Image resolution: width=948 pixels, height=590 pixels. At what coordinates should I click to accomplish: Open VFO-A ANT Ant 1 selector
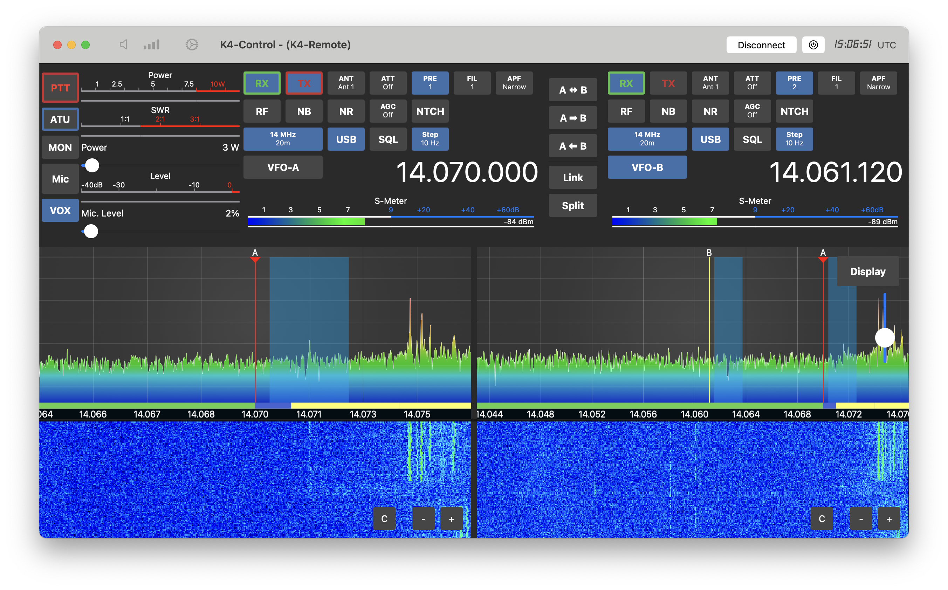(346, 83)
